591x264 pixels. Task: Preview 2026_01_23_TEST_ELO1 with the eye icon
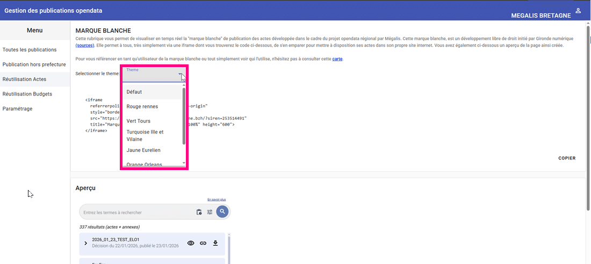[191, 243]
